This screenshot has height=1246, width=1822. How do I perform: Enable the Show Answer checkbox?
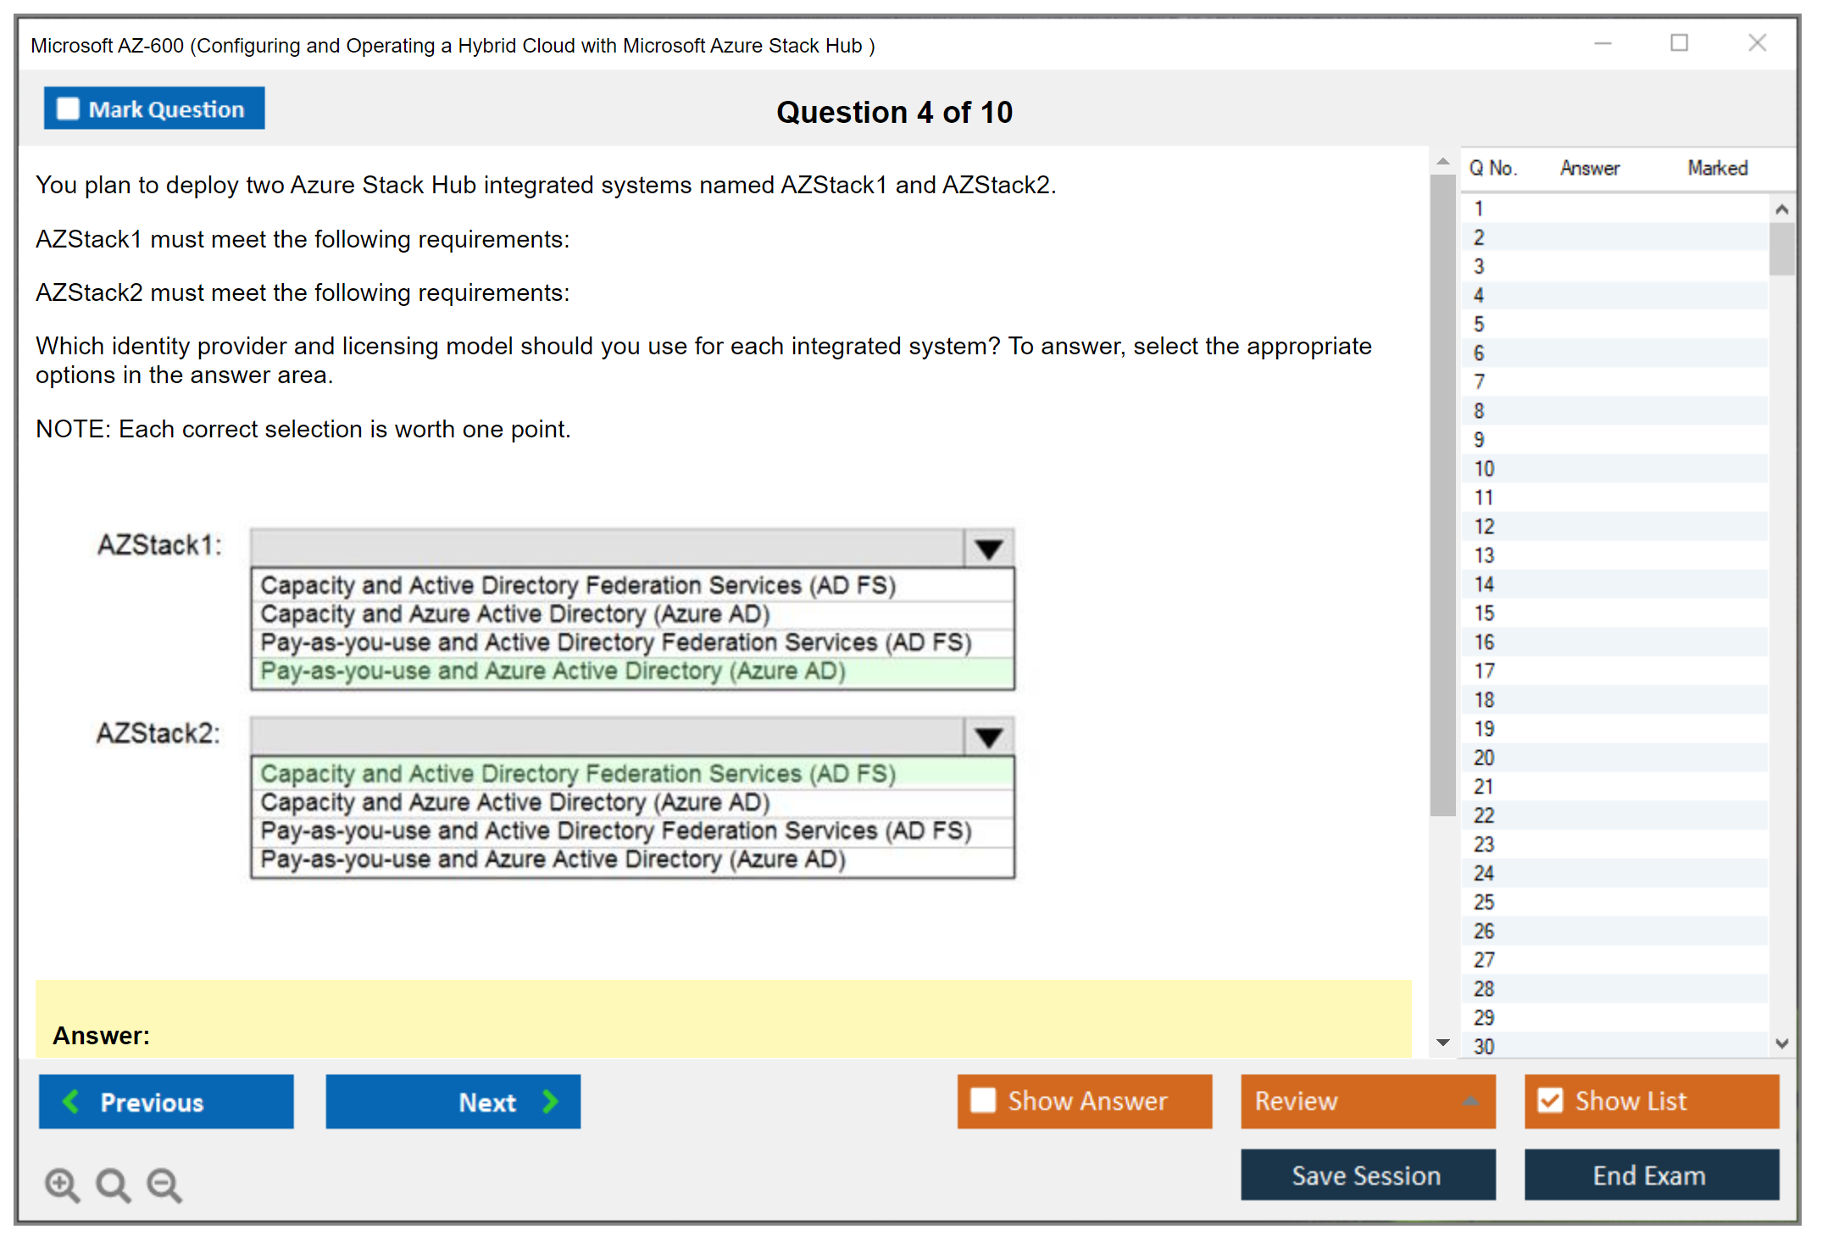[x=983, y=1100]
